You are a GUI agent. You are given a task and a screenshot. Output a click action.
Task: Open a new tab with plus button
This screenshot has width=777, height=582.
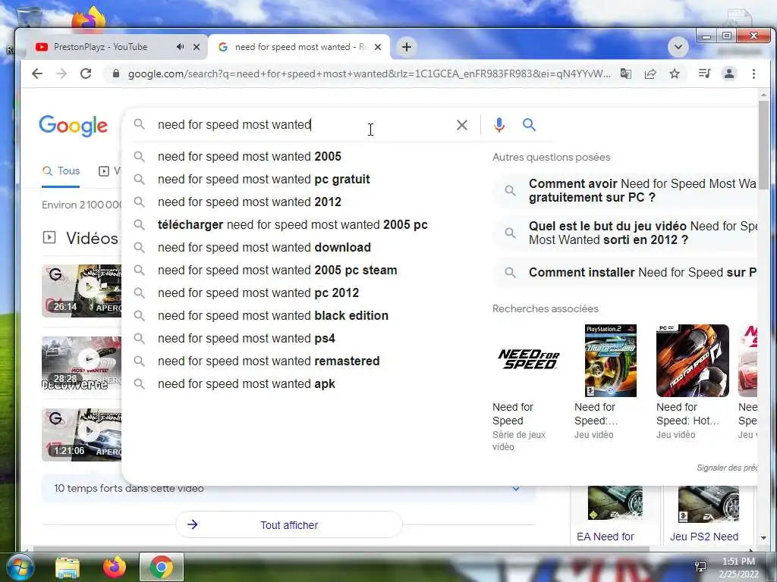(407, 47)
